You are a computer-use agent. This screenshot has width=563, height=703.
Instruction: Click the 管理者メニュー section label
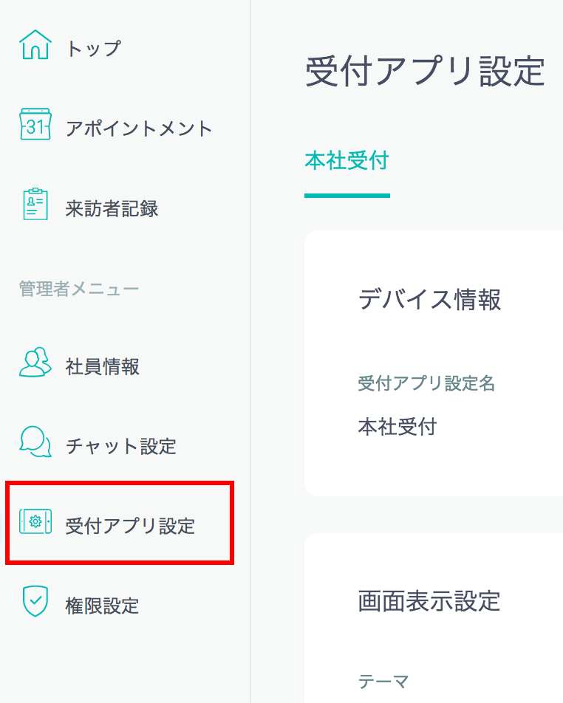point(78,288)
